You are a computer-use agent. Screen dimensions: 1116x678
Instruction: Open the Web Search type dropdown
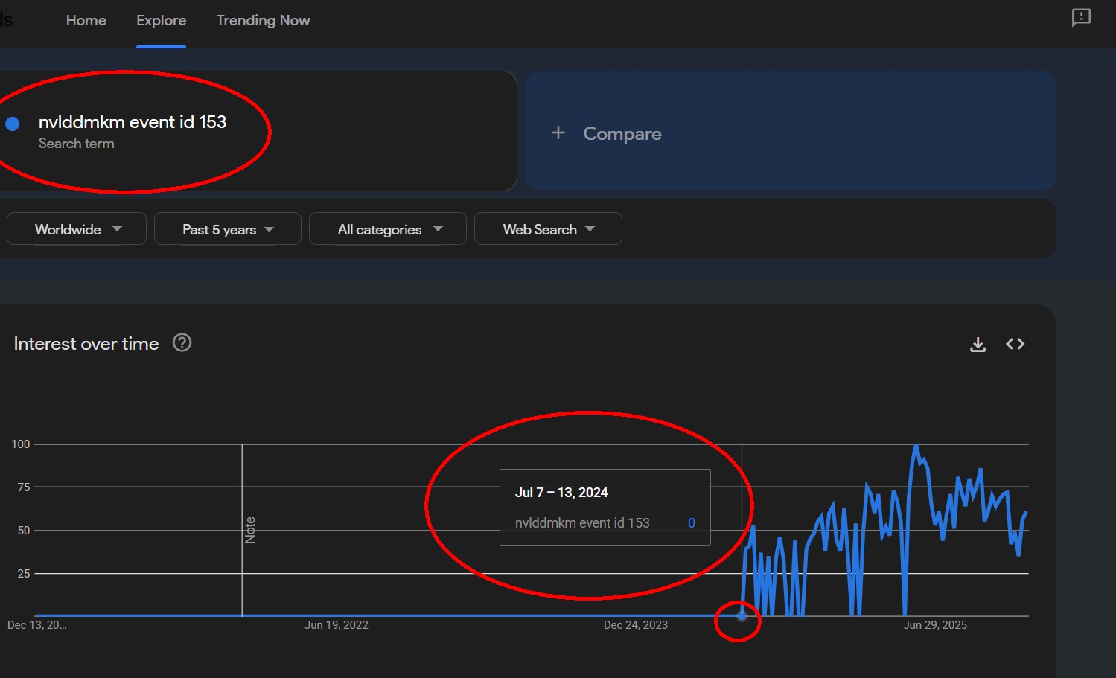(x=548, y=229)
